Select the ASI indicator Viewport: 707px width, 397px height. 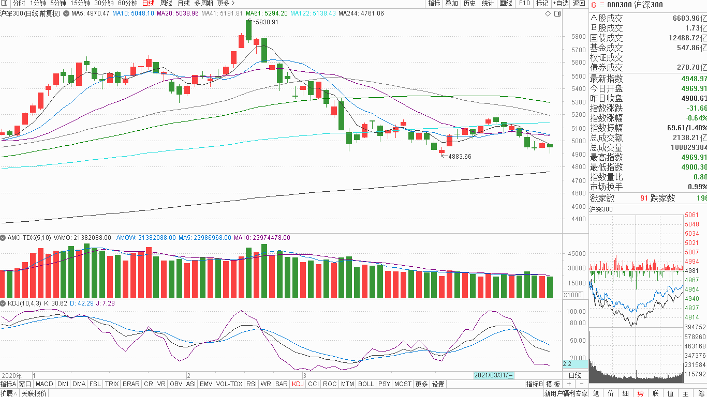pyautogui.click(x=191, y=384)
